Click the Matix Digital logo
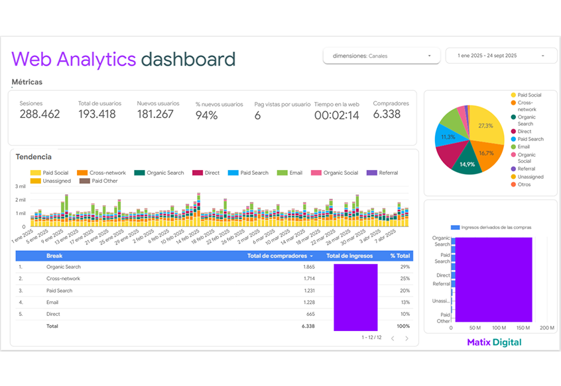The height and width of the screenshot is (386, 561). tap(493, 342)
